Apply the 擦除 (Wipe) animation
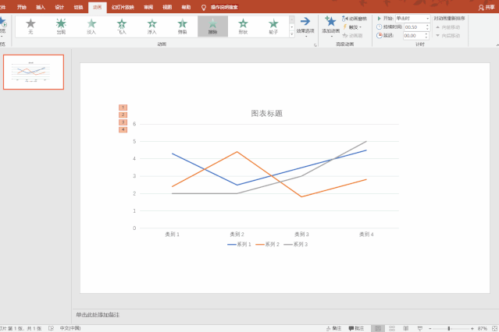 pos(212,26)
